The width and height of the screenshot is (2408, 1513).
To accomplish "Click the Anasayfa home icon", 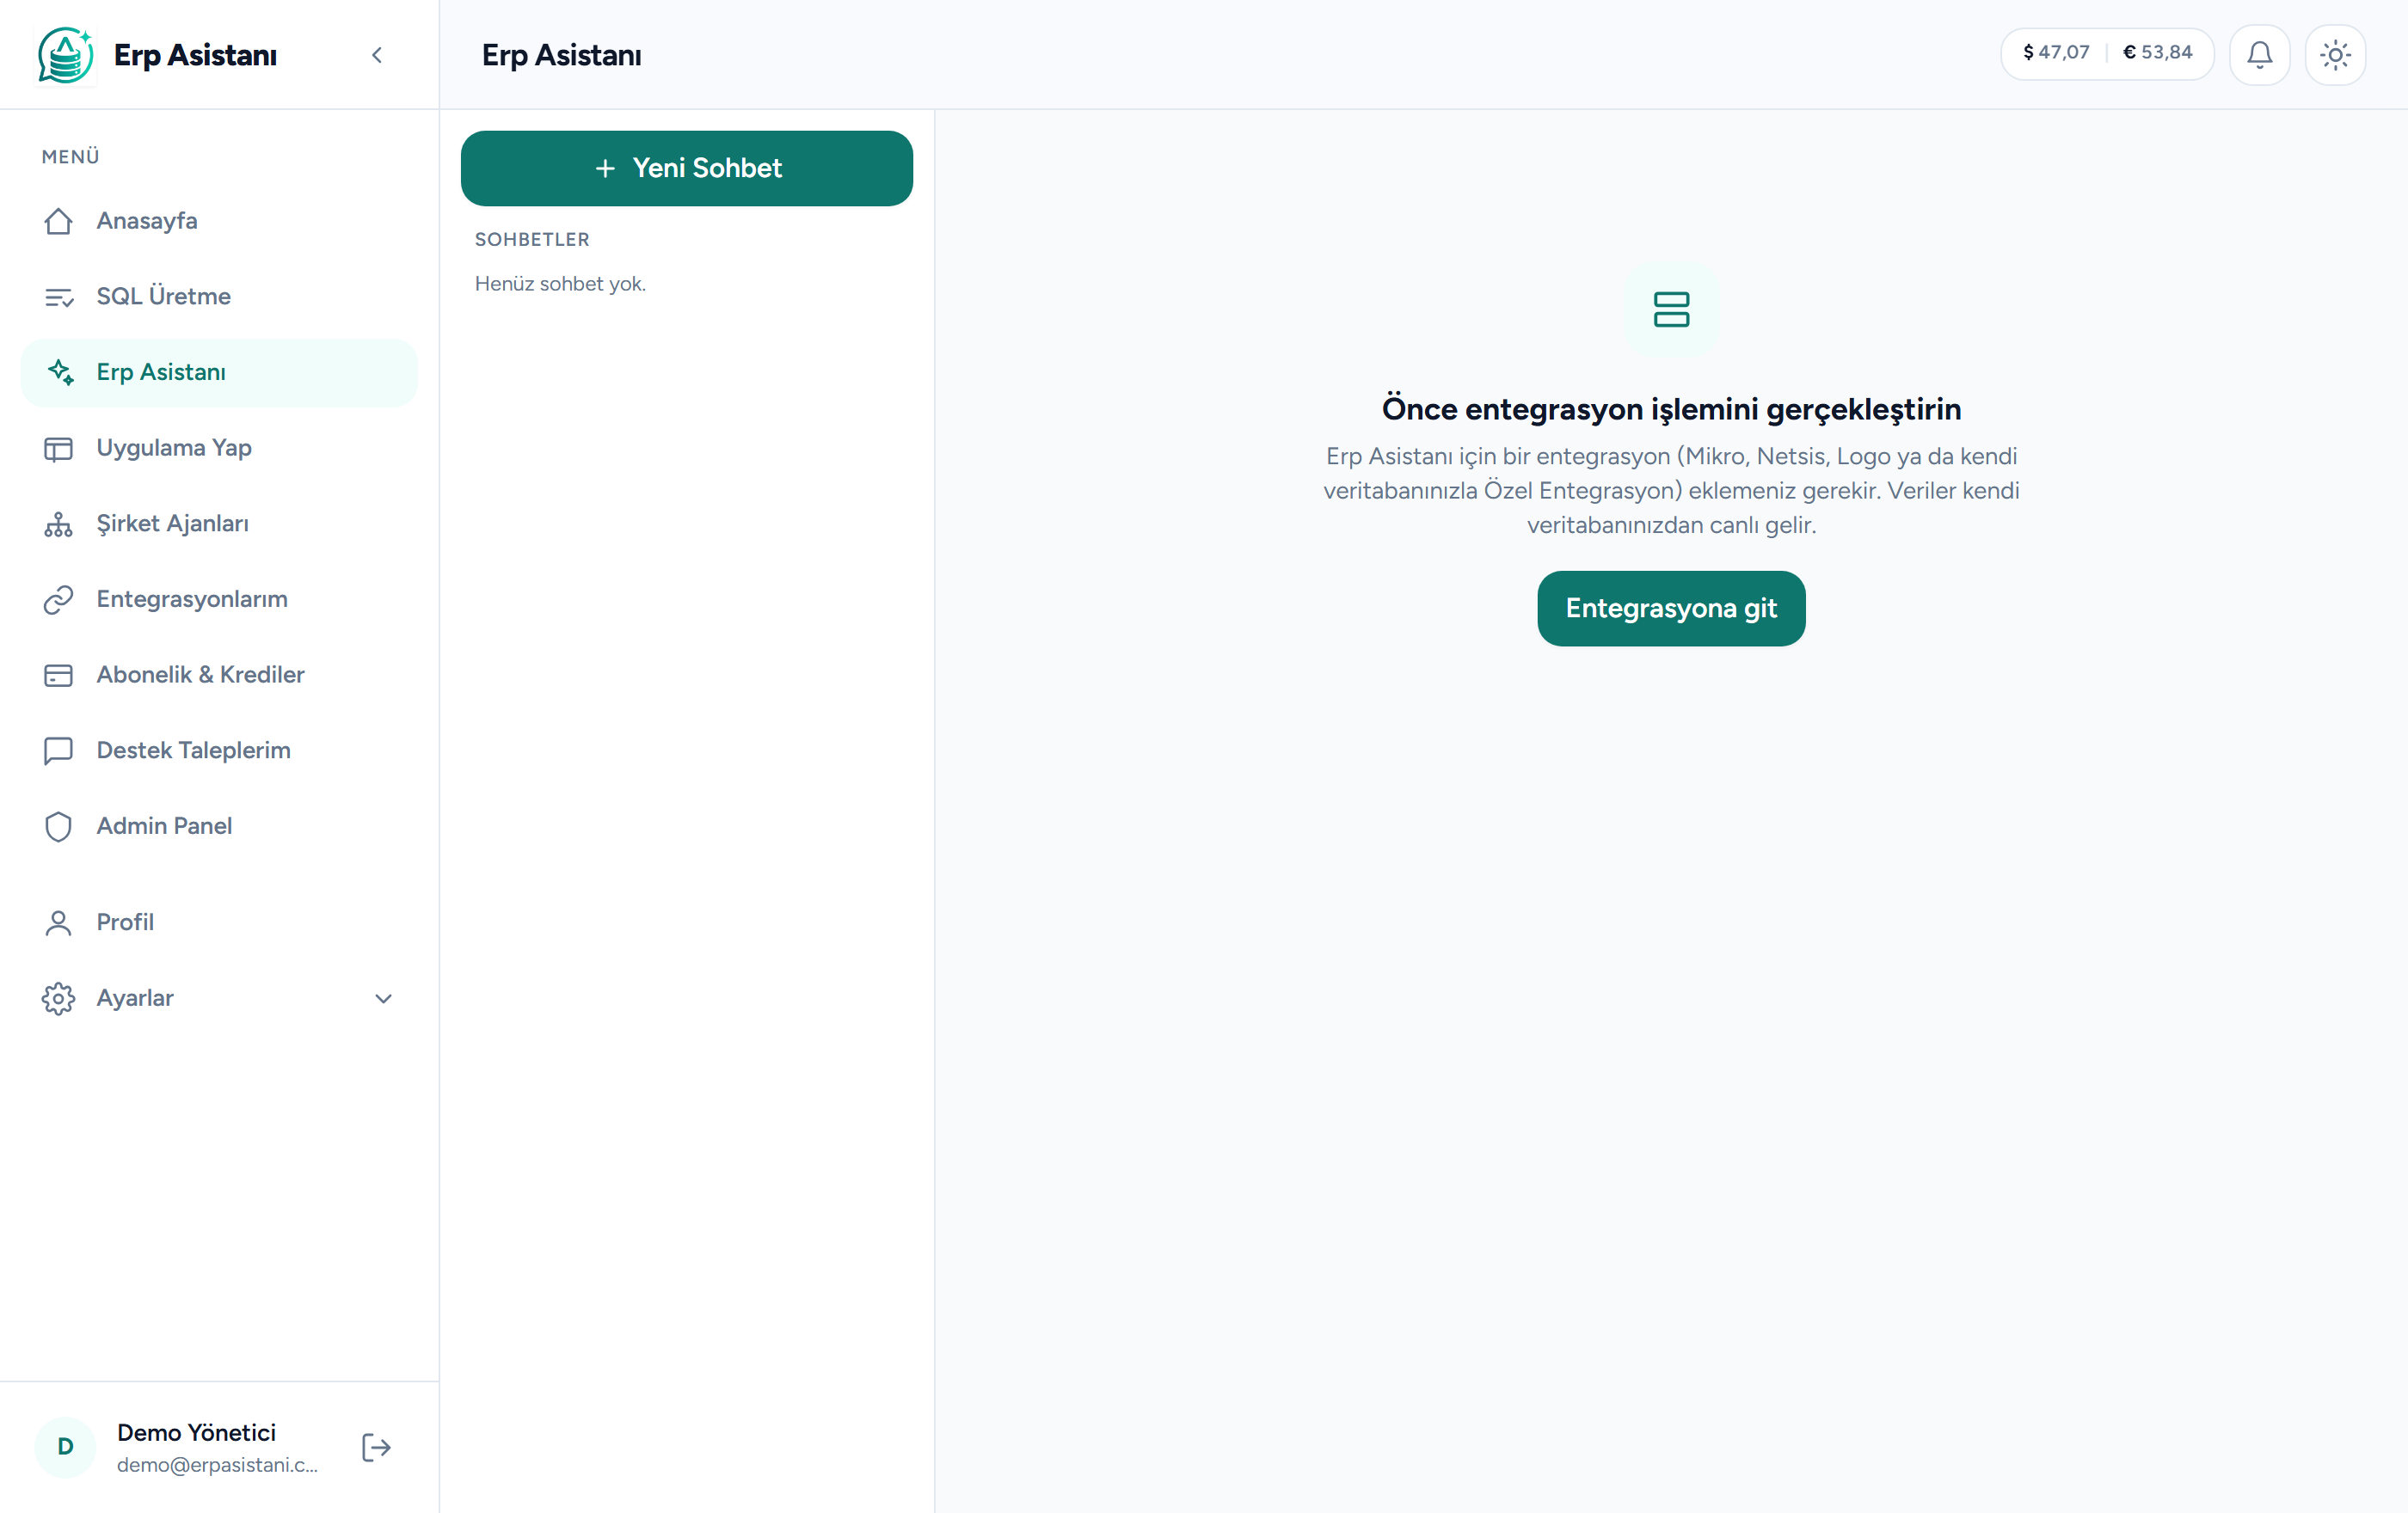I will (x=58, y=221).
